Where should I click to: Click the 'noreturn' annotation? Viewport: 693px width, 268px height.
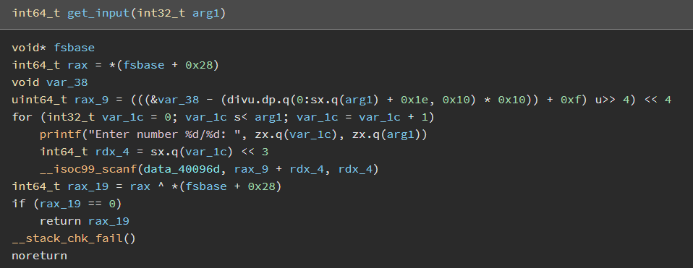click(39, 256)
